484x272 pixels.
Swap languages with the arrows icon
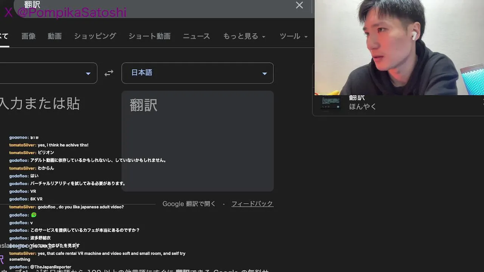(109, 73)
